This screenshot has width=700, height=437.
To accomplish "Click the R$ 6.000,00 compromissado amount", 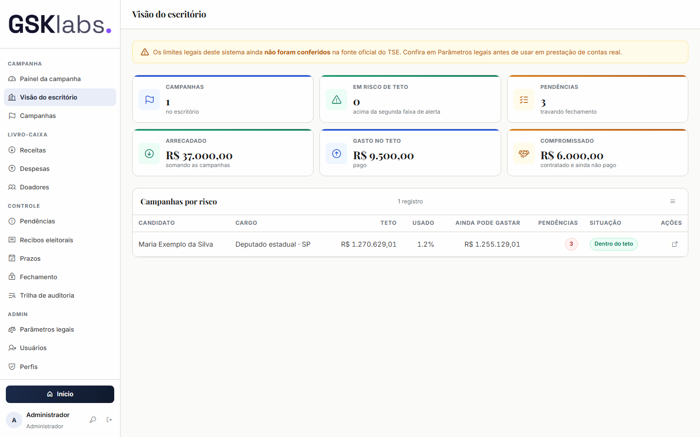I will 572,156.
